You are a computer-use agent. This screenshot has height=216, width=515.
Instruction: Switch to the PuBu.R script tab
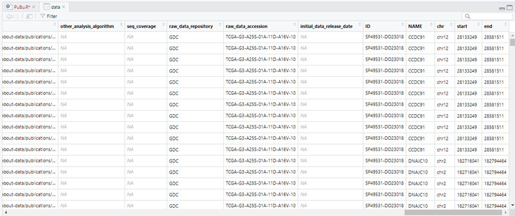pos(21,7)
